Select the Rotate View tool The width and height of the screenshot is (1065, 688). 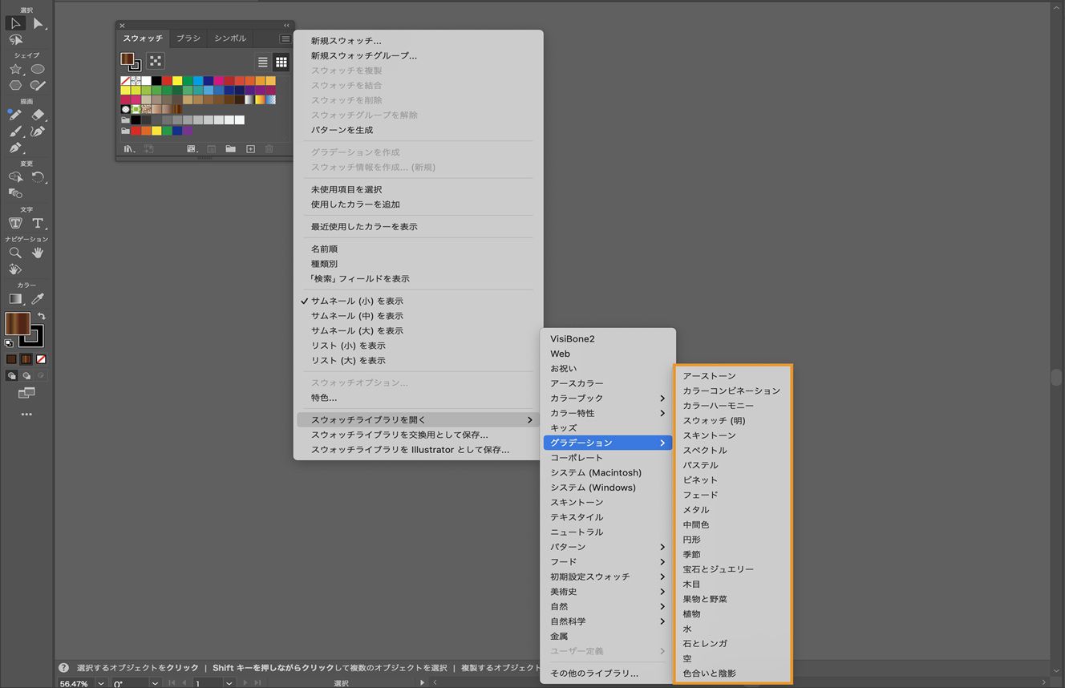(x=15, y=269)
